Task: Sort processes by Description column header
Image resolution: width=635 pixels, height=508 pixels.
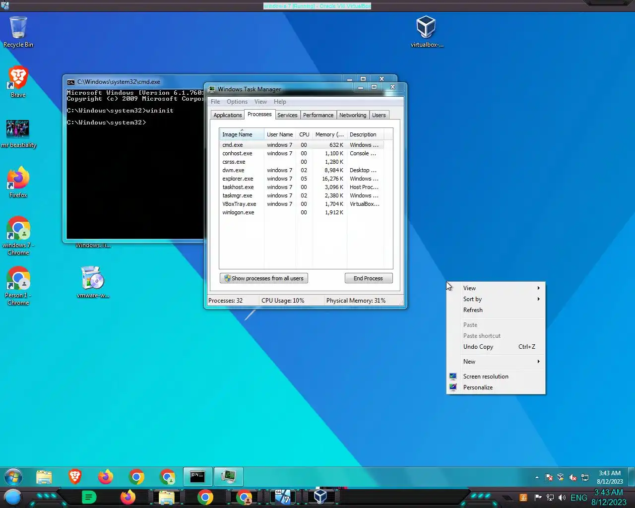Action: tap(365, 134)
